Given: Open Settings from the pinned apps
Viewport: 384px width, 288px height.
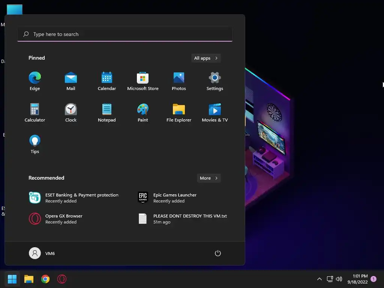Looking at the screenshot, I should 215,81.
